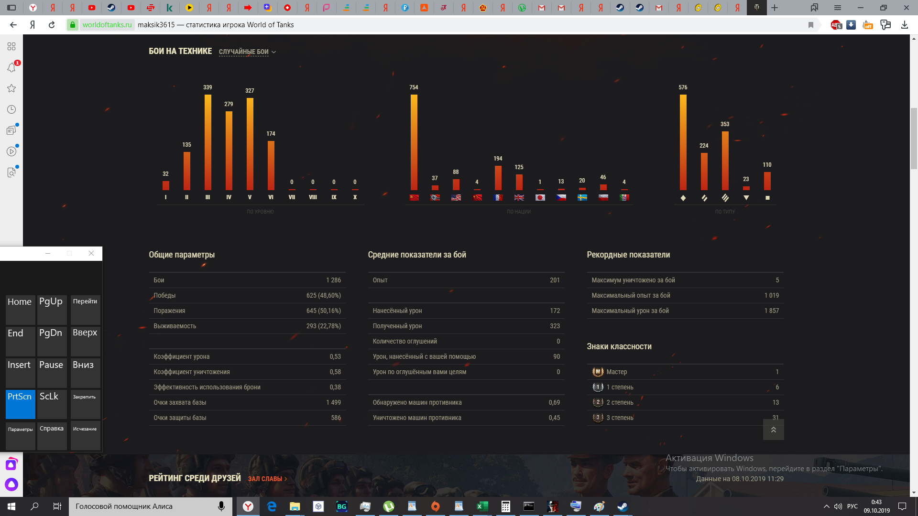
Task: Click the ScLk key on on-screen keyboard
Action: (52, 404)
